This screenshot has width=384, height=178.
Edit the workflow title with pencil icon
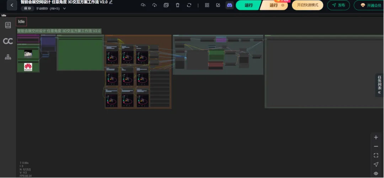[111, 2]
